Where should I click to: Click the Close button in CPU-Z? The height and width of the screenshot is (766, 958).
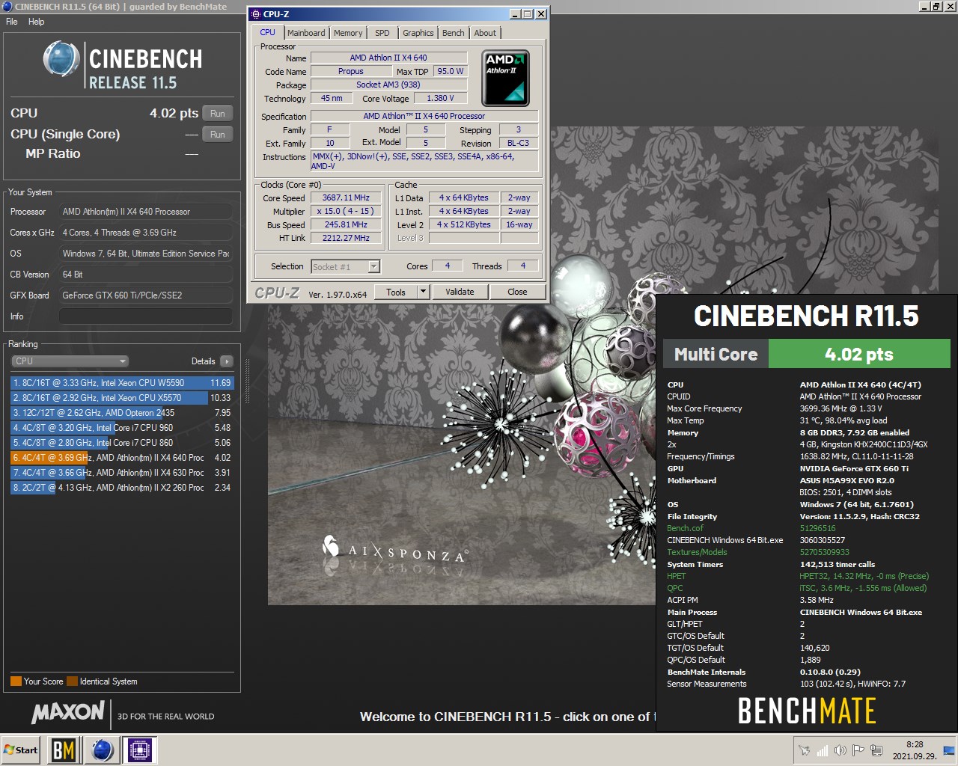coord(517,292)
